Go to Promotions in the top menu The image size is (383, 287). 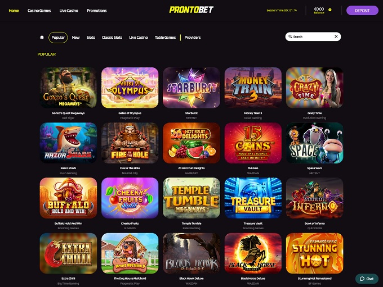(x=97, y=11)
